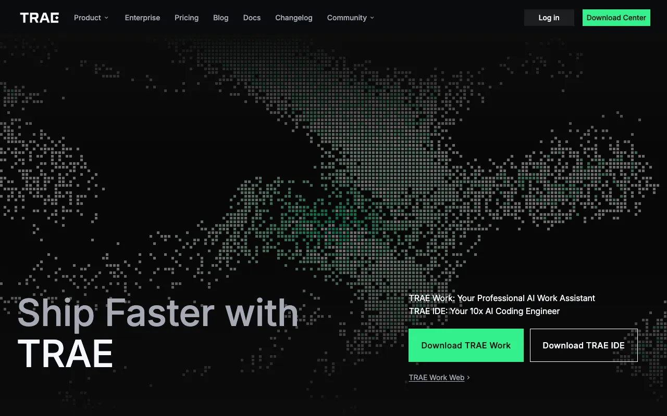Click the TRAE IDE coding engineer tagline
Viewport: 667px width, 416px height.
click(484, 311)
